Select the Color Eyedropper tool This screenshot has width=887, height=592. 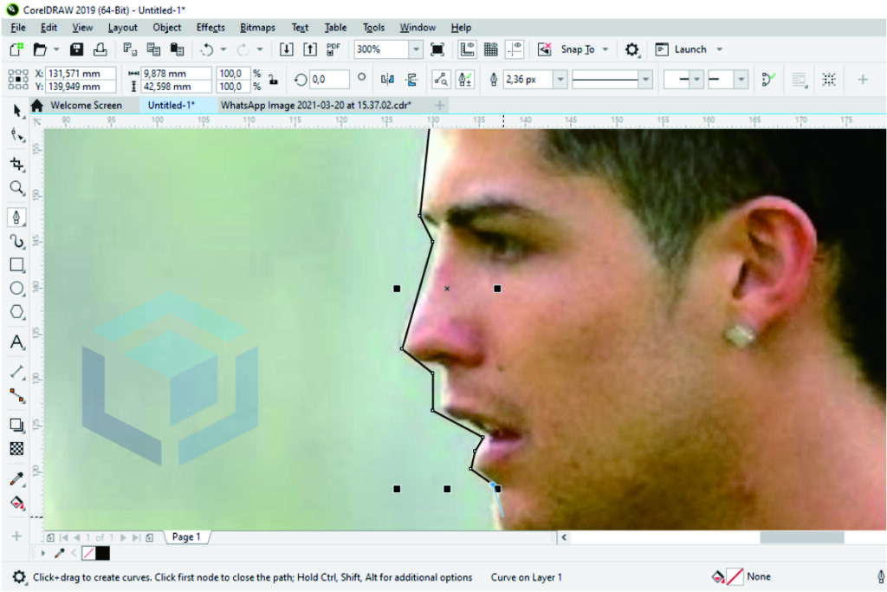click(17, 478)
